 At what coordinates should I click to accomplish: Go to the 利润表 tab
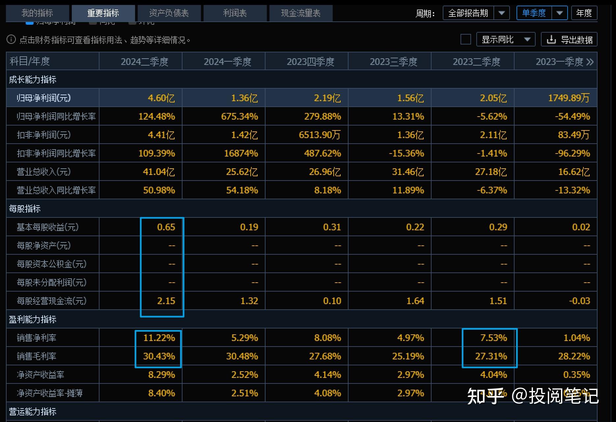pos(235,13)
